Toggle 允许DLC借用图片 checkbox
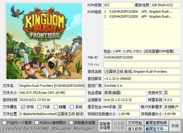The image size is (183, 133). click(37, 122)
